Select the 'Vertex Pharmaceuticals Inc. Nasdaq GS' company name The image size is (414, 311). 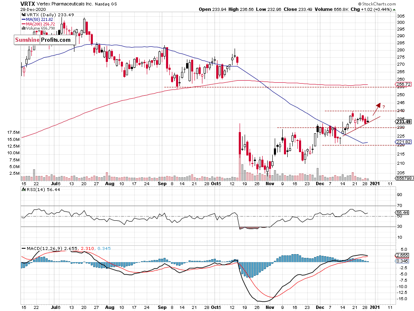77,4
